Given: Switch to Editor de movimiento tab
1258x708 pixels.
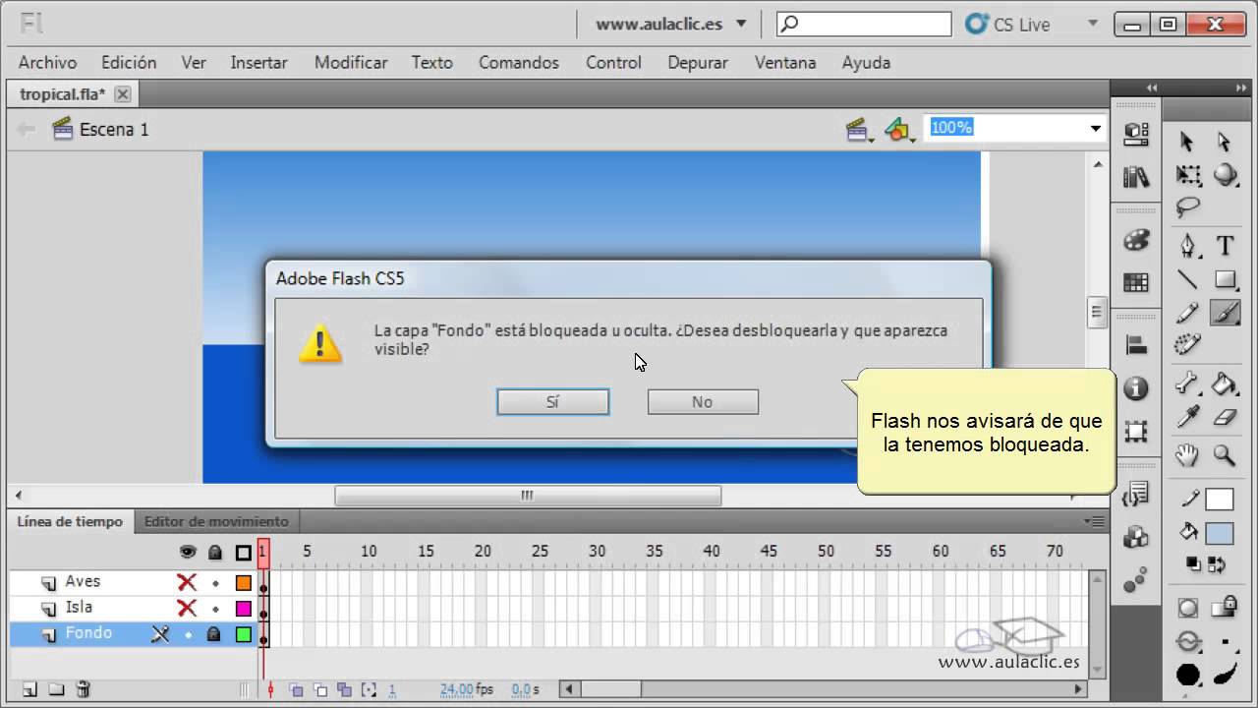Looking at the screenshot, I should 216,521.
